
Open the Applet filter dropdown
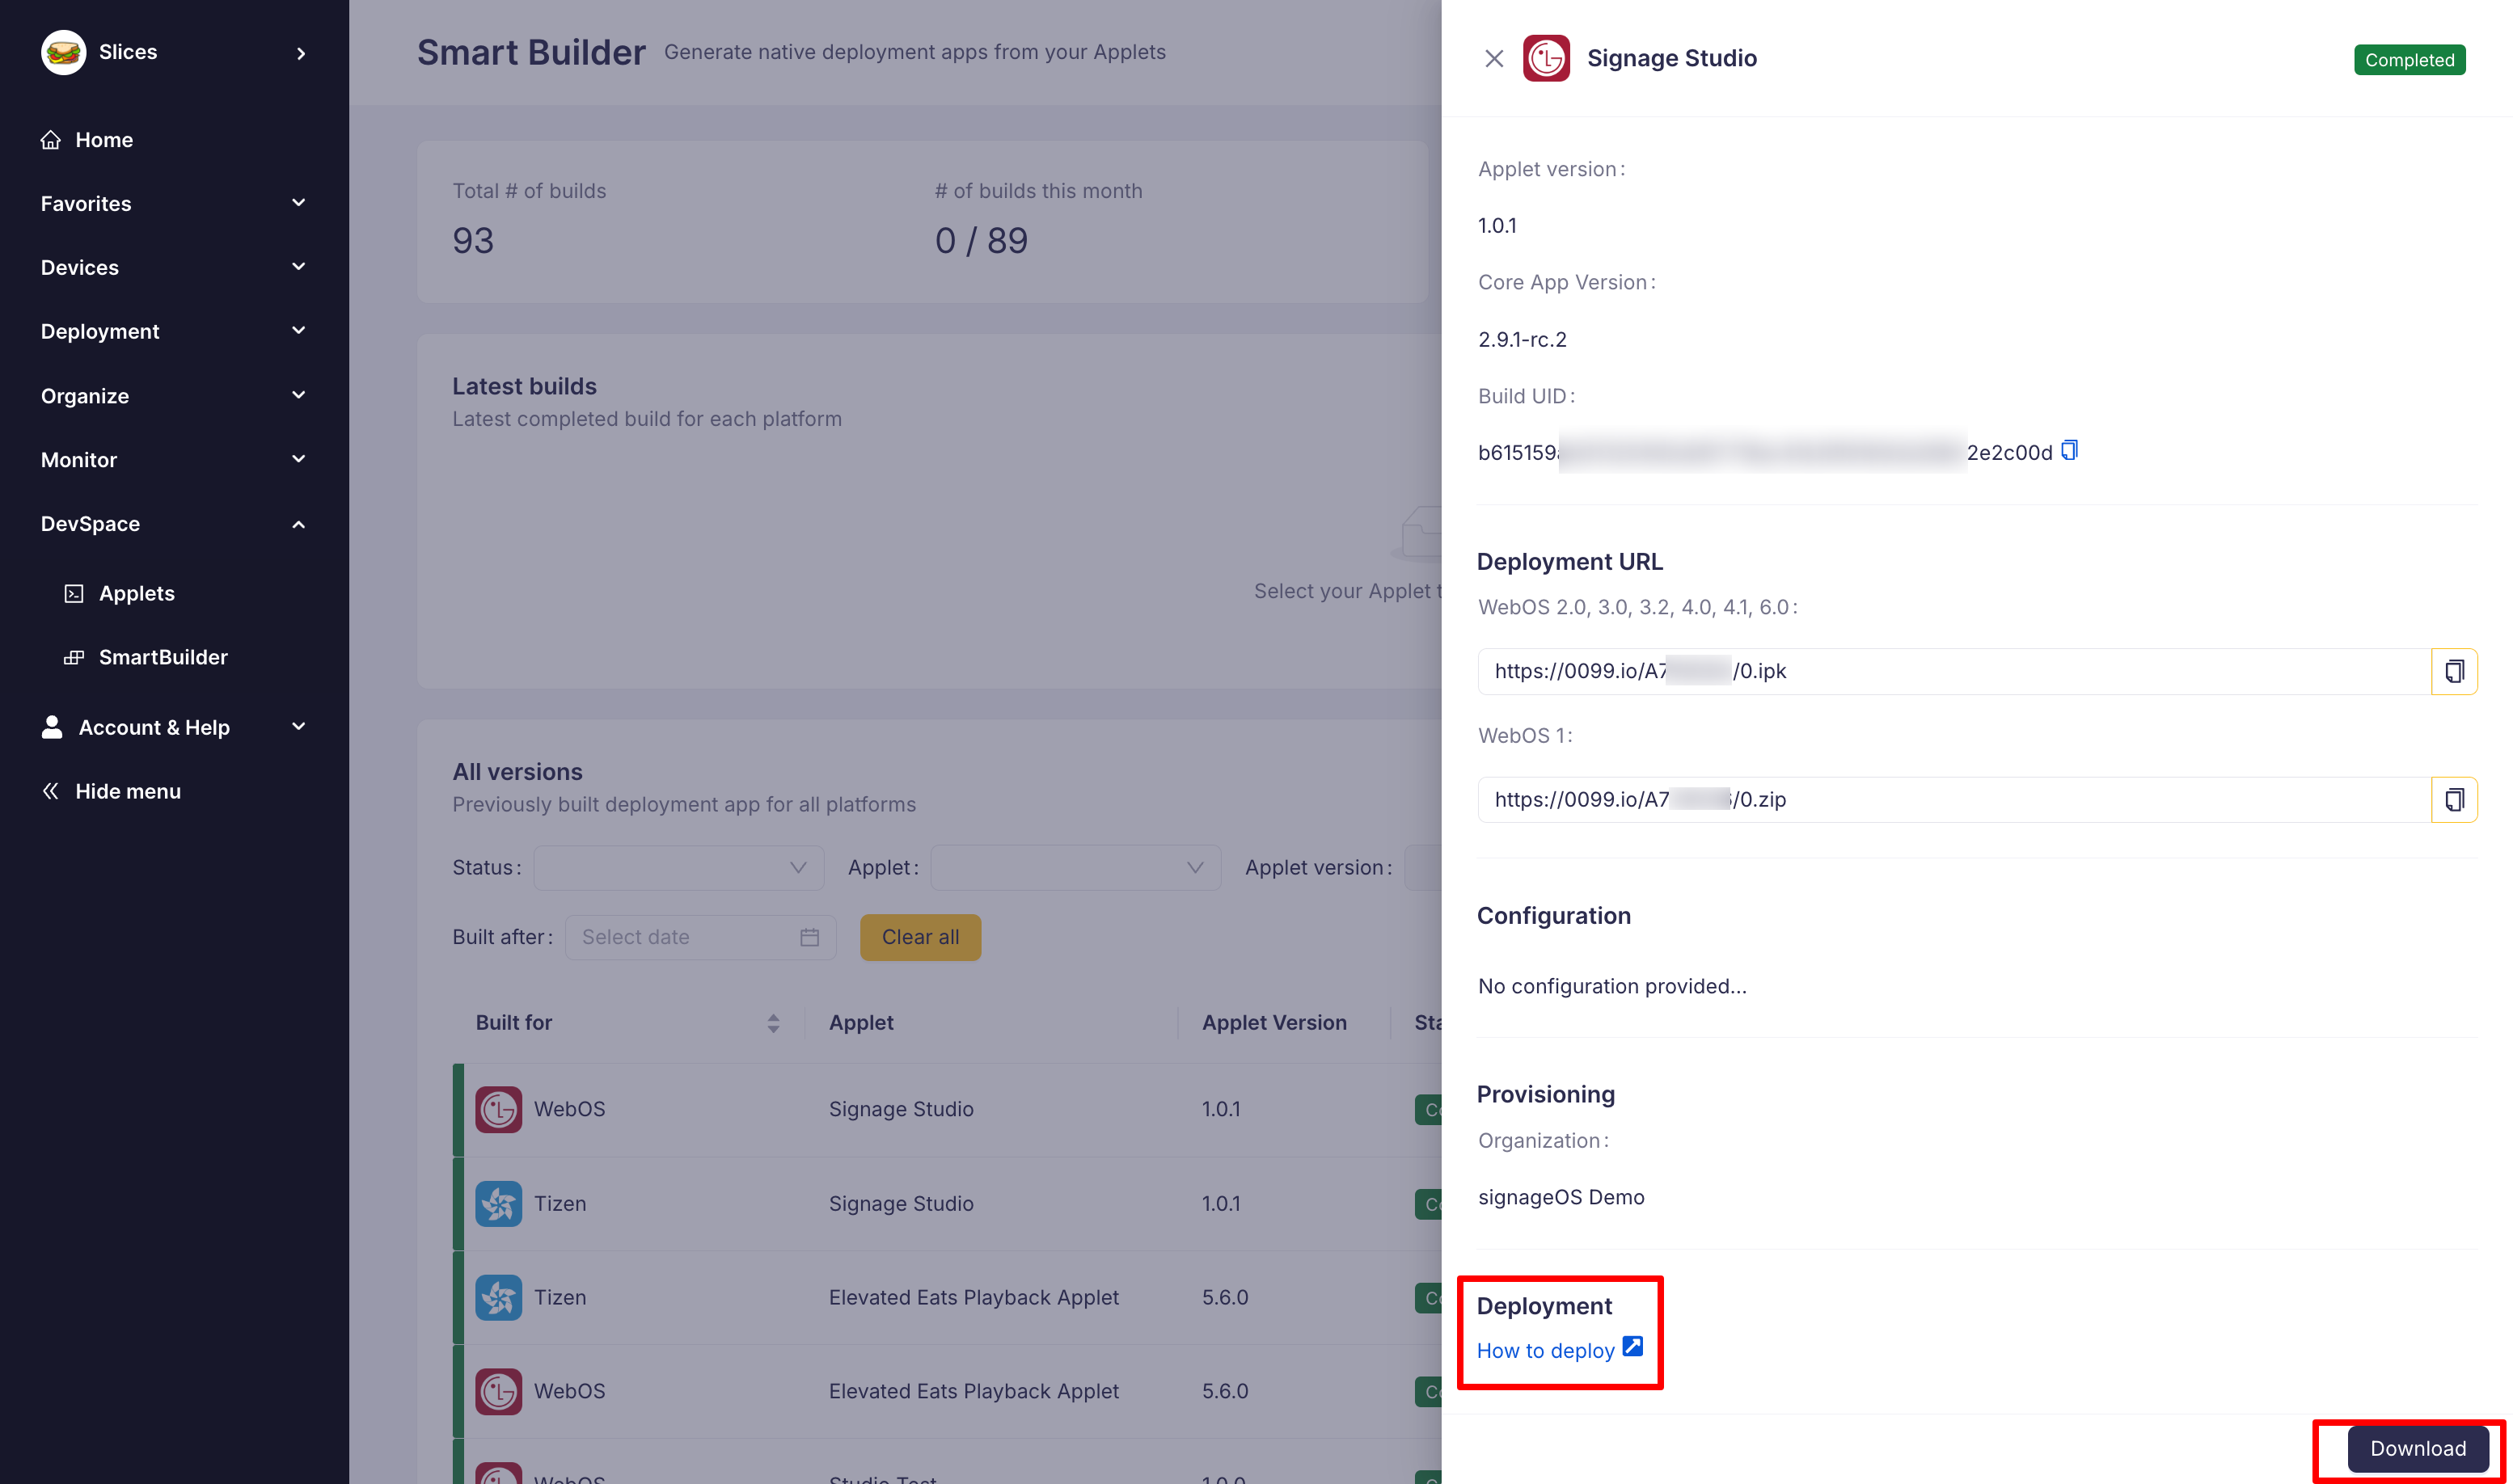pos(1075,868)
